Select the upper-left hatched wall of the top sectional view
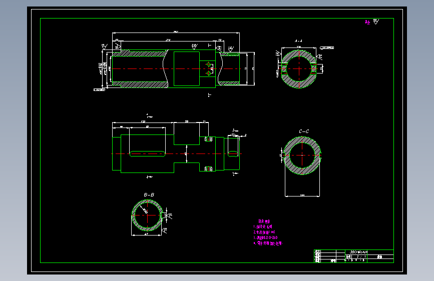Image resolution: width=434 pixels, height=281 pixels. point(140,53)
